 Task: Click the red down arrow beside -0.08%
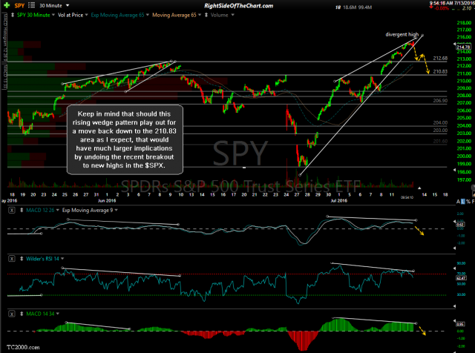430,7
